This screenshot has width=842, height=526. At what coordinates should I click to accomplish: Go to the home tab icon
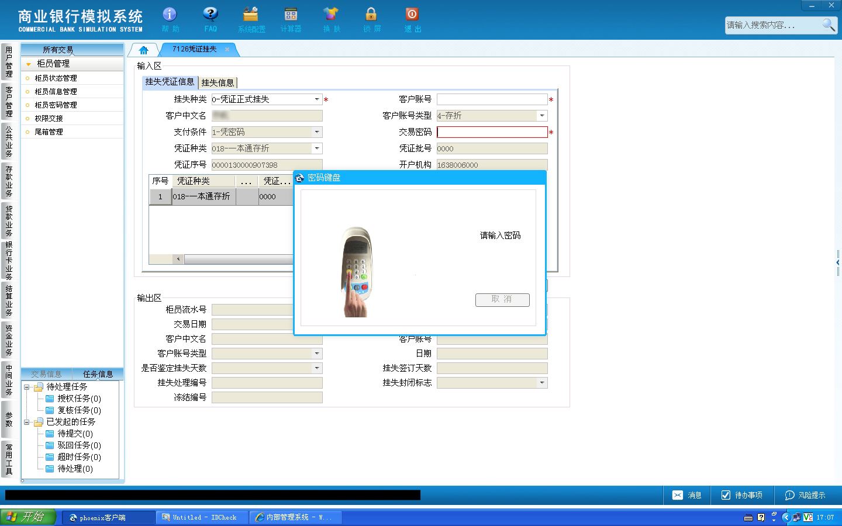[x=144, y=50]
